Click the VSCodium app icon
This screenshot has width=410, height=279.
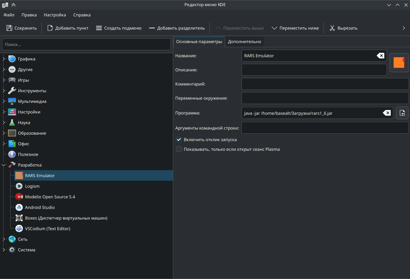[x=19, y=229]
